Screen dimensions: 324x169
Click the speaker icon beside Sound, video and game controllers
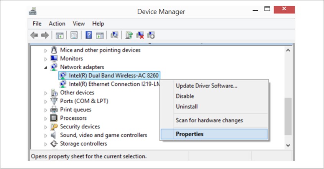click(54, 135)
